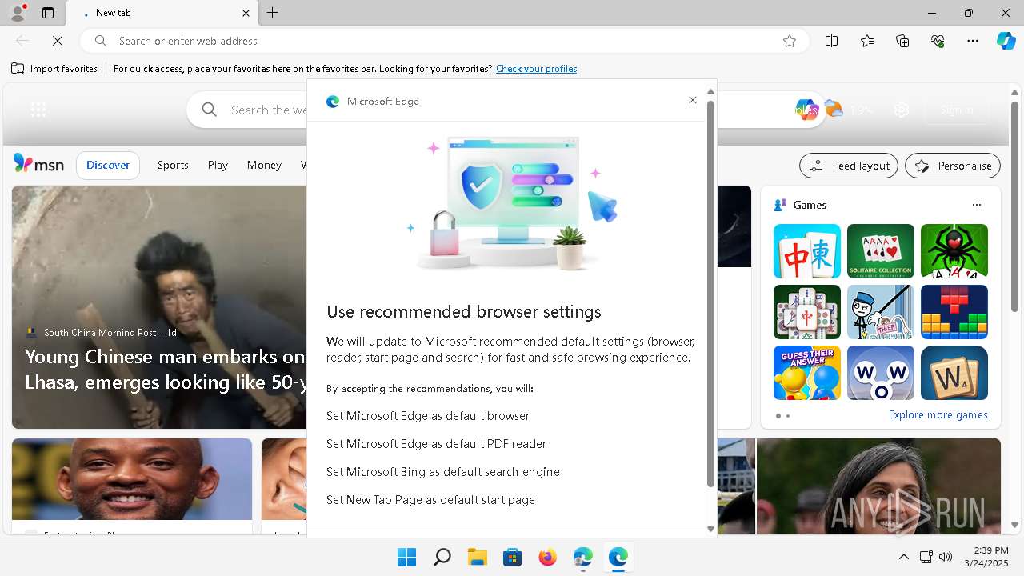Select the Discover tab
Screen dimensions: 1024x576
[x=108, y=165]
